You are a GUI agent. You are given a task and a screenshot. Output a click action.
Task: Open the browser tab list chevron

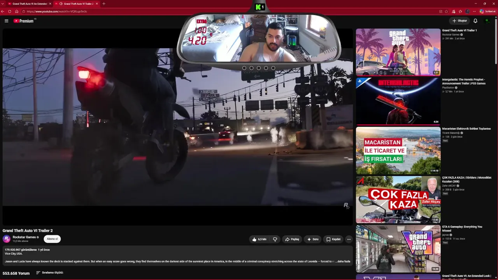point(3,4)
